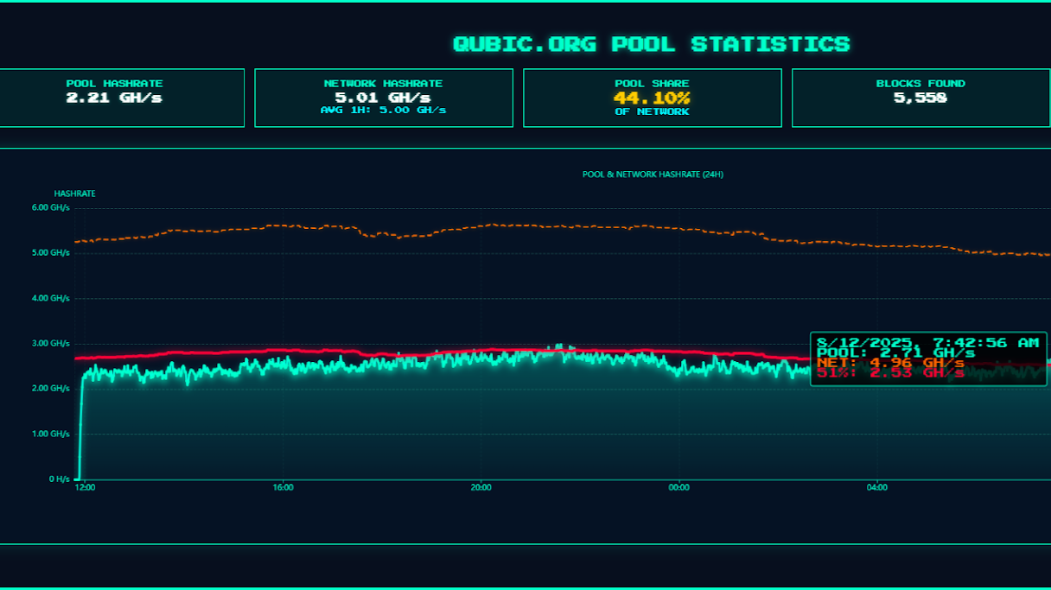Image resolution: width=1051 pixels, height=590 pixels.
Task: Click the 3.00 GH/s axis label
Action: click(x=51, y=343)
